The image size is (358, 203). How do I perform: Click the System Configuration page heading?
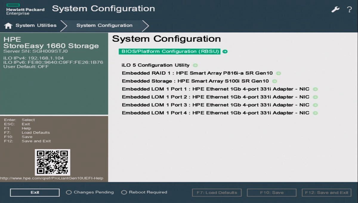tap(166, 39)
